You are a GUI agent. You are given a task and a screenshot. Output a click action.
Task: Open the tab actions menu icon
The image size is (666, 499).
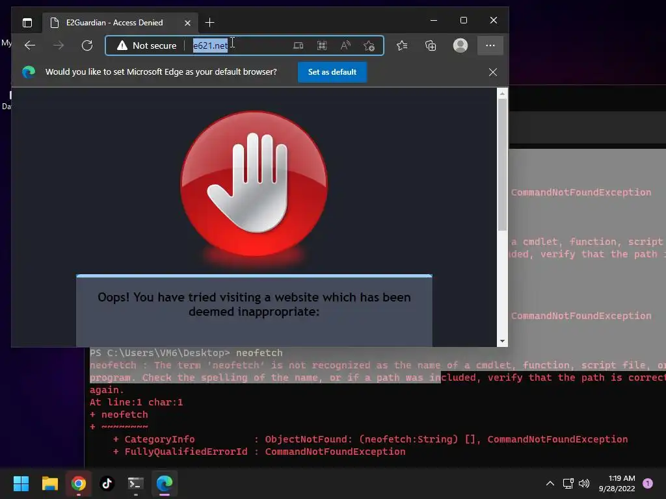(x=27, y=23)
